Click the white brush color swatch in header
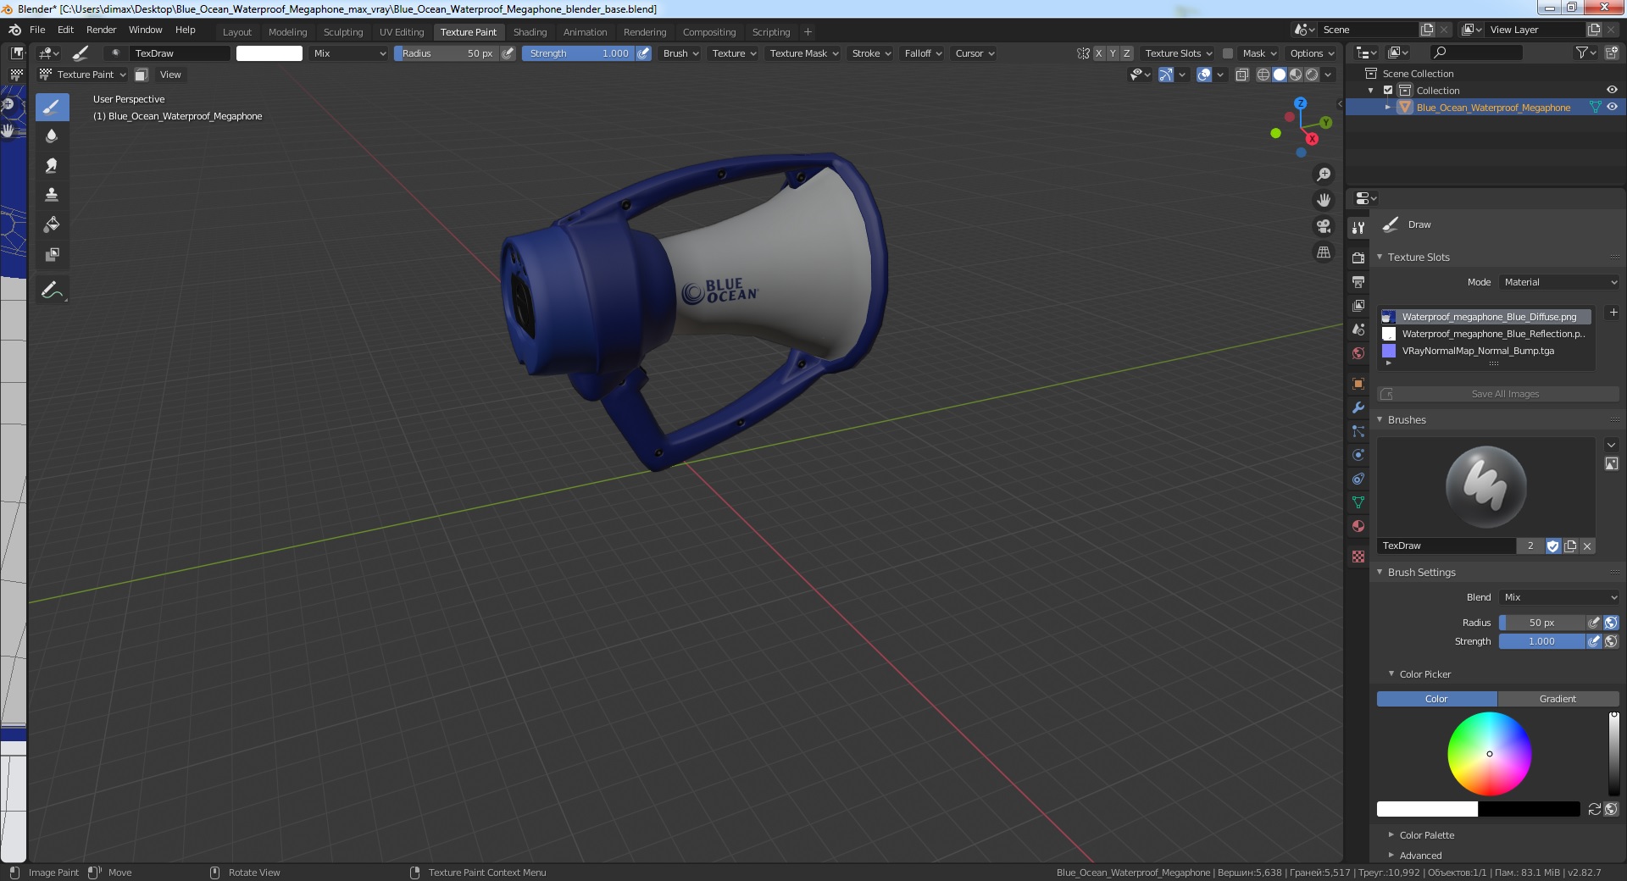This screenshot has width=1627, height=881. coord(269,53)
